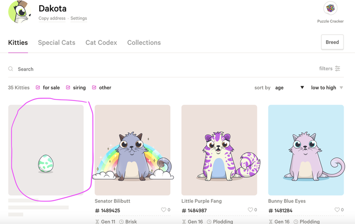Toggle the 'siring' checkbox
Image resolution: width=355 pixels, height=224 pixels.
point(68,87)
